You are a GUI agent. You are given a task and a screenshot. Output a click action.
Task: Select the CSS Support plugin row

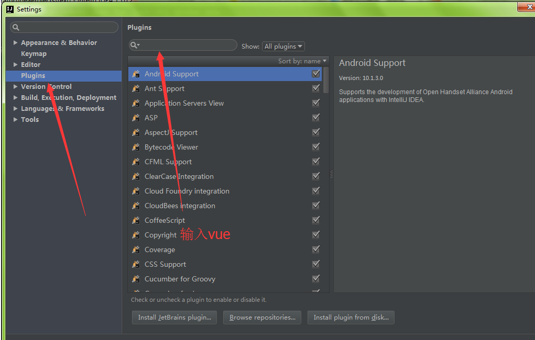225,264
